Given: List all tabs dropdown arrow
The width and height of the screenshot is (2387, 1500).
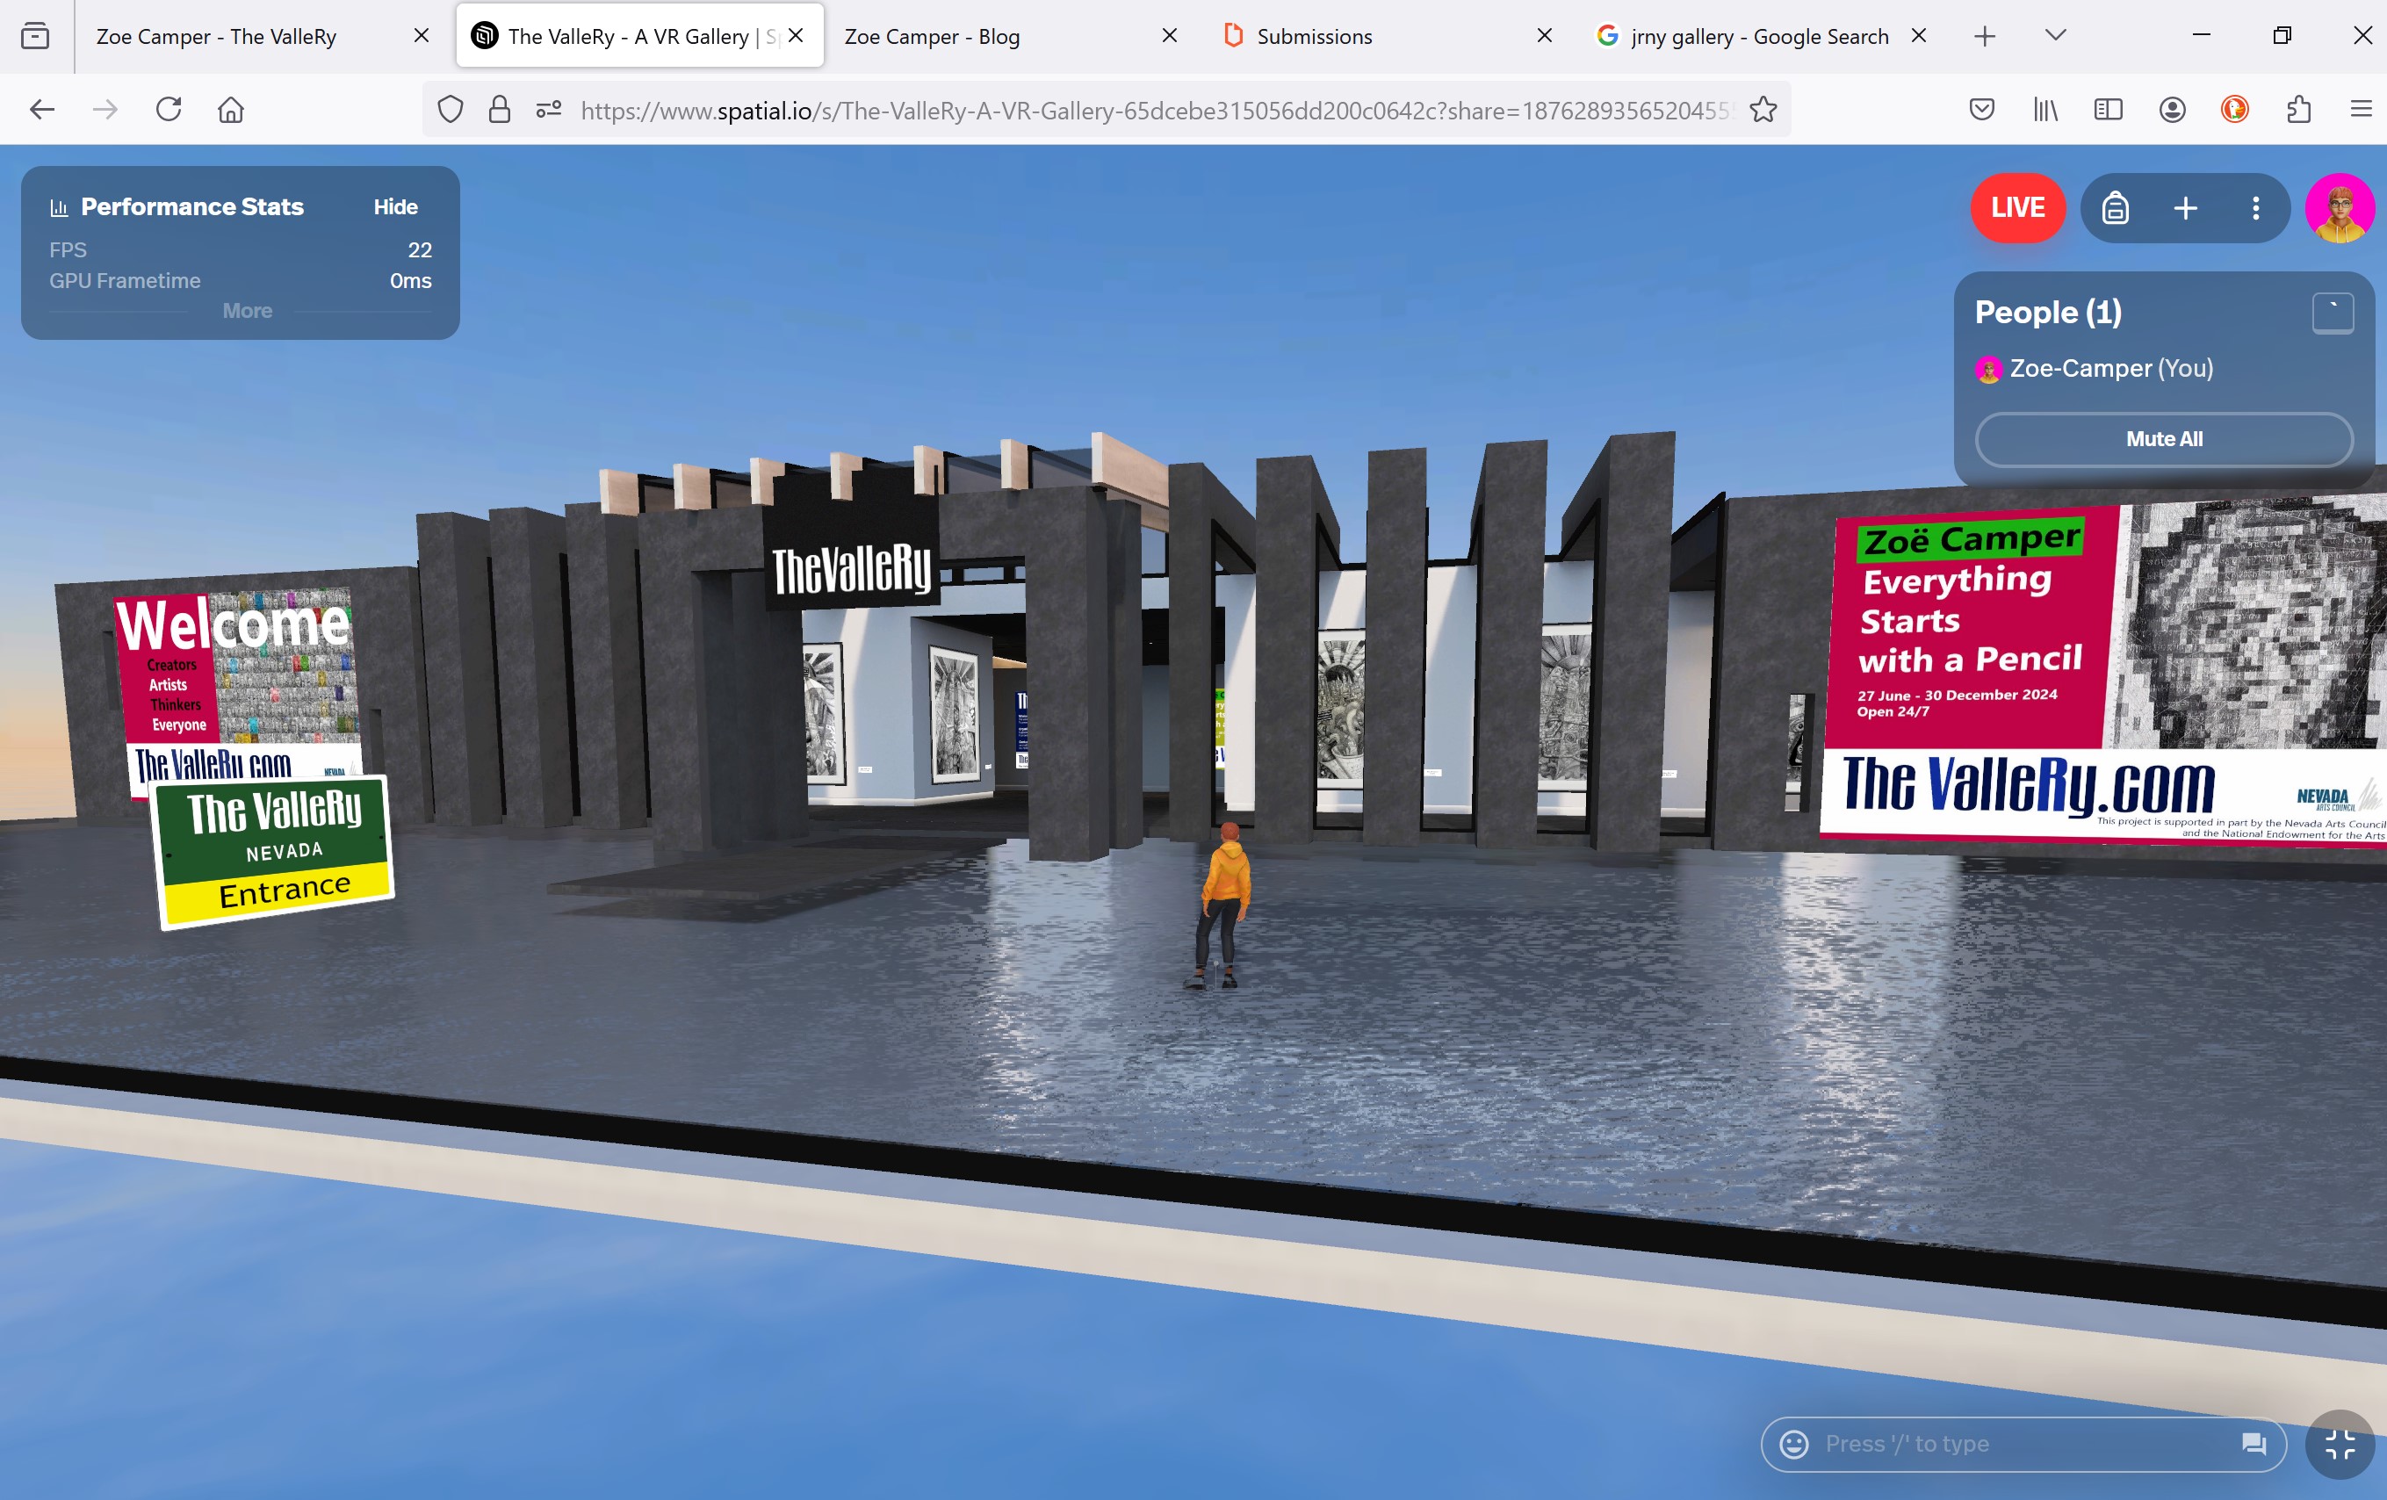Looking at the screenshot, I should click(x=2055, y=36).
